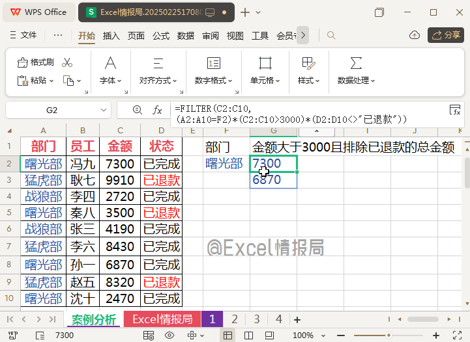Add a new sheet with plus icon
470x342 pixels.
[x=297, y=319]
